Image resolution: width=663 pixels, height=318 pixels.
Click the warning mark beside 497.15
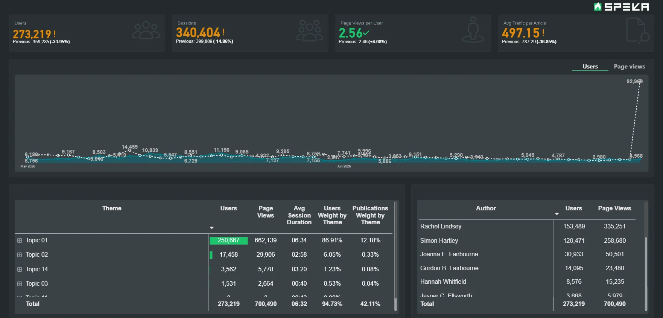[543, 33]
